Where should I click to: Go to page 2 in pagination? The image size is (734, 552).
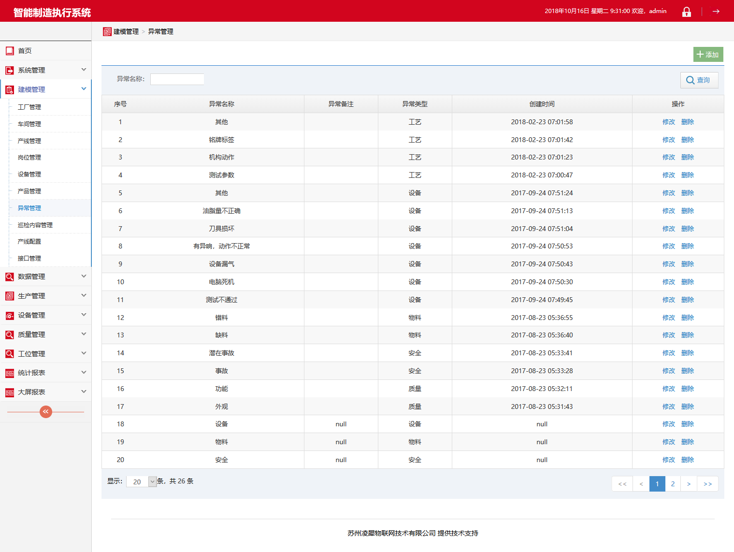(x=673, y=484)
